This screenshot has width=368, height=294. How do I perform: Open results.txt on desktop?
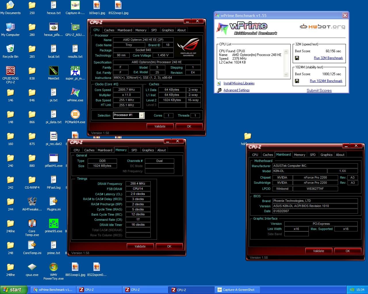[75, 49]
